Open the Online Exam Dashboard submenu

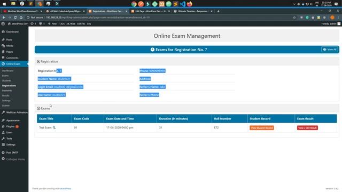tap(7, 71)
